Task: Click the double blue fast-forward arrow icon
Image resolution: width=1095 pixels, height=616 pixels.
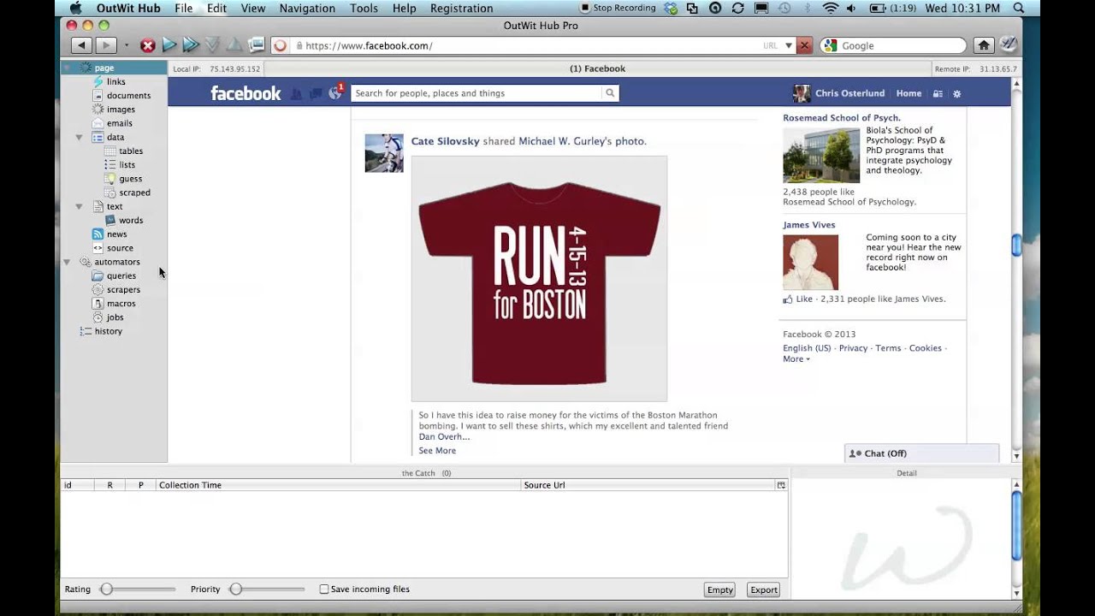Action: [x=191, y=45]
